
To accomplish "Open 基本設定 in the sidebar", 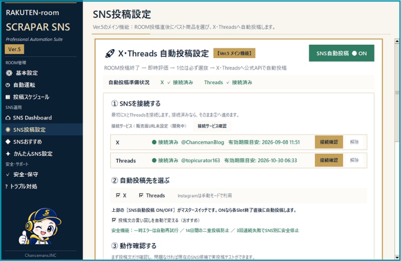I will pyautogui.click(x=42, y=73).
